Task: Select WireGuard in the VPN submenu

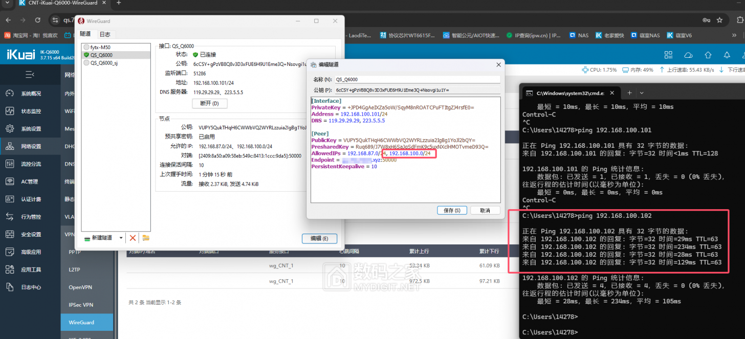Action: (x=86, y=323)
